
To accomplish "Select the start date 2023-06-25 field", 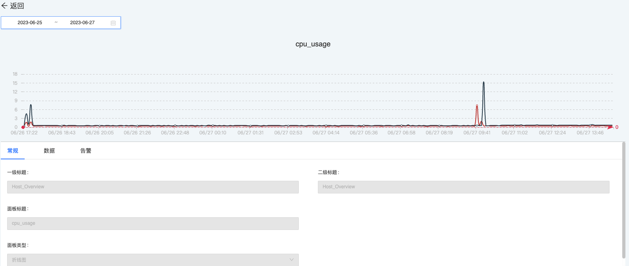I will click(x=30, y=23).
